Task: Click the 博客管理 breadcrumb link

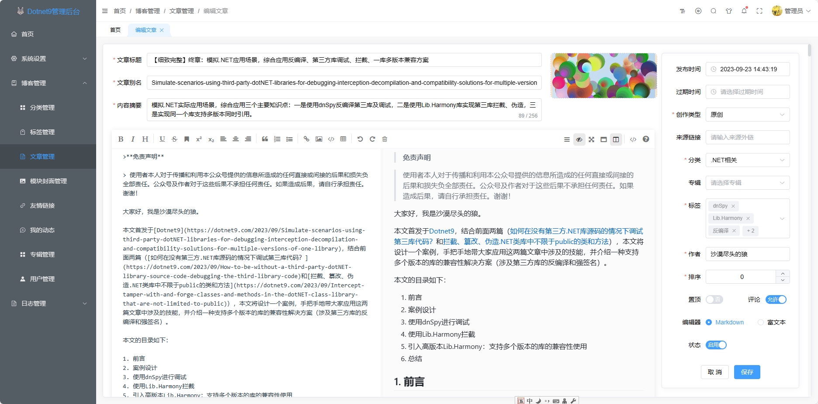Action: (148, 11)
